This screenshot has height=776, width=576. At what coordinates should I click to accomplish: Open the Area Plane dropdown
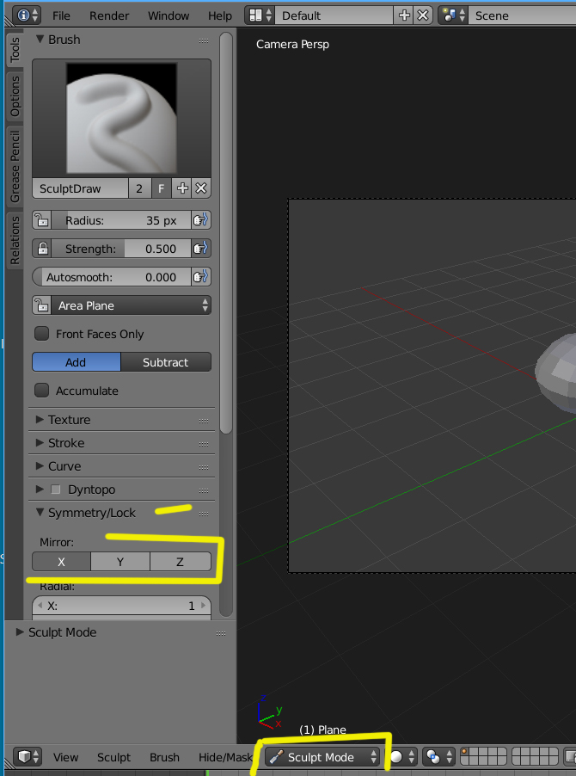(131, 305)
